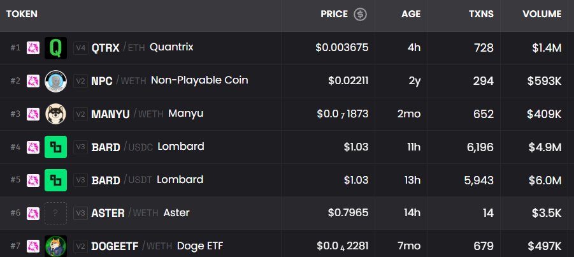The height and width of the screenshot is (257, 574).
Task: Select the Lombard logo in BARD/USDC row
Action: (55, 147)
